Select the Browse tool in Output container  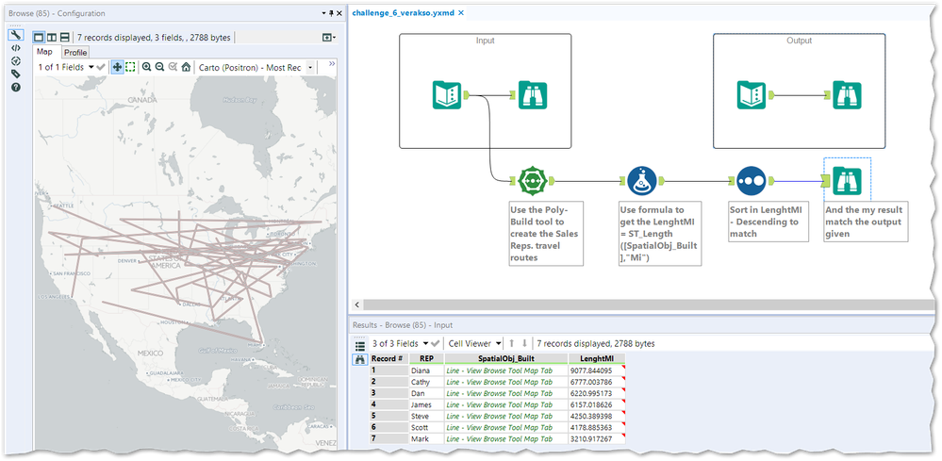(x=847, y=94)
